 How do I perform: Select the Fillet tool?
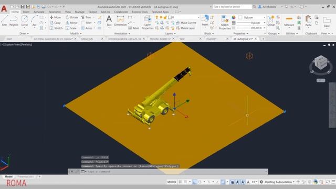(x=87, y=23)
